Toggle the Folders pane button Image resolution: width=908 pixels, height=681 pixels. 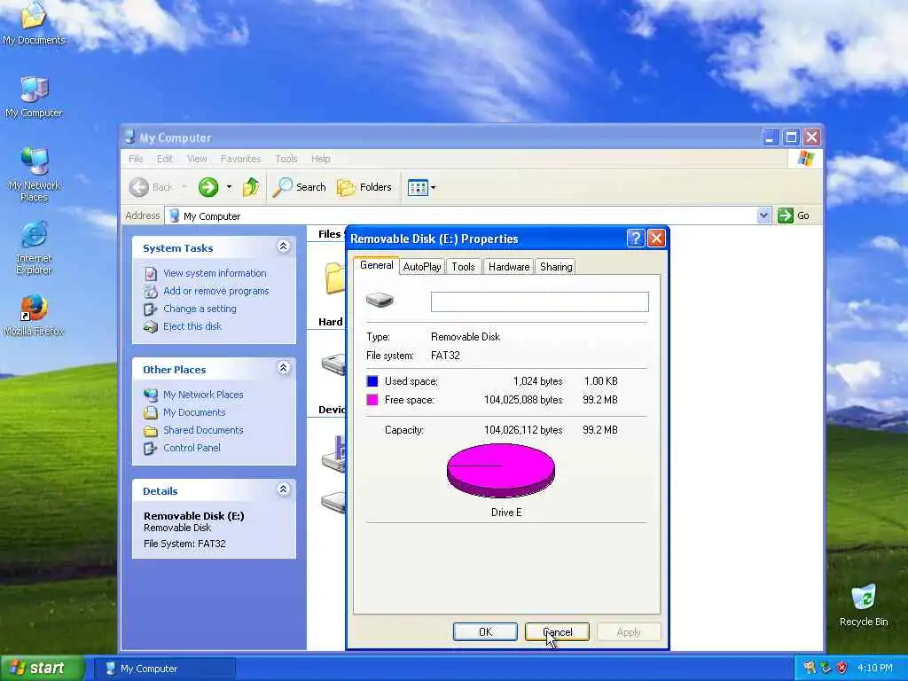tap(364, 187)
